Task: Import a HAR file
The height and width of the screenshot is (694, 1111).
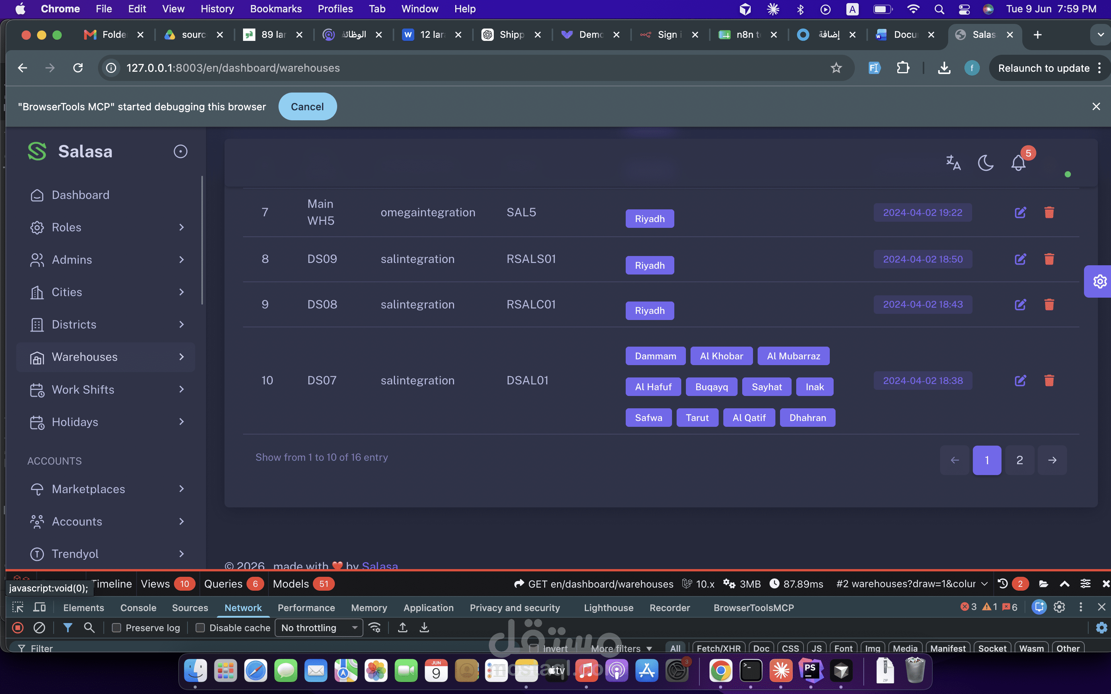Action: (403, 627)
